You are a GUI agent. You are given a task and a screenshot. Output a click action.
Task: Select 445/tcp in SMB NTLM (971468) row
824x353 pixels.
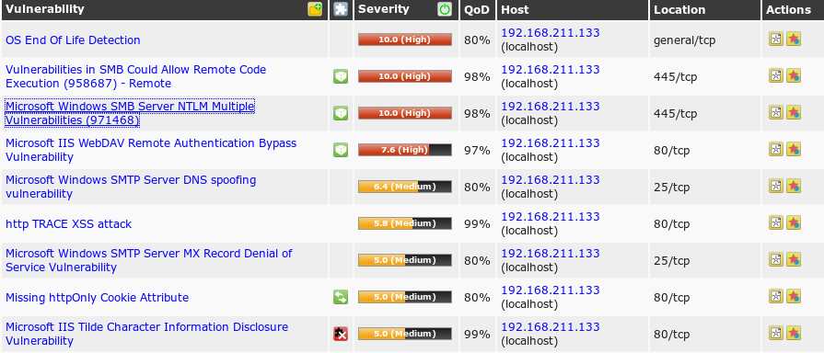point(675,114)
